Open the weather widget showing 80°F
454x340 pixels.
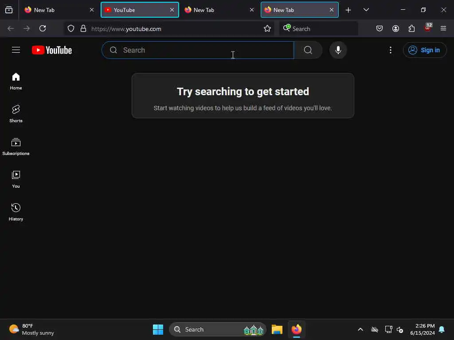coord(32,329)
